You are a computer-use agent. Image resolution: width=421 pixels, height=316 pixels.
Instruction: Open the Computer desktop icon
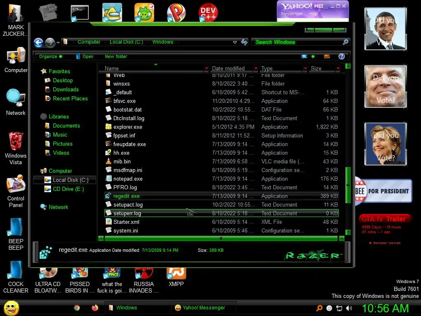pyautogui.click(x=16, y=60)
